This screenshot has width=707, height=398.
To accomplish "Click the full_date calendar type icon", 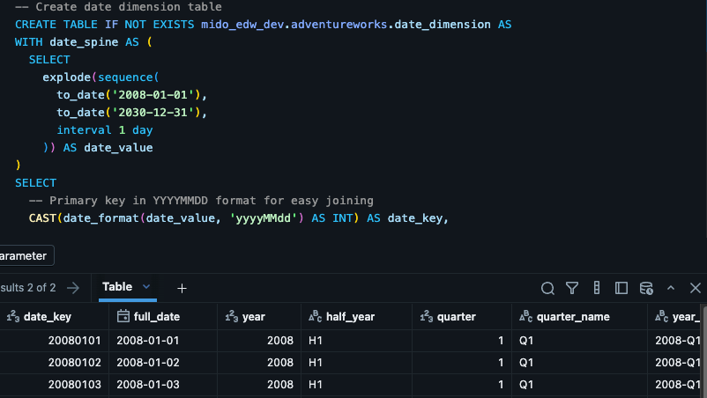I will [124, 317].
